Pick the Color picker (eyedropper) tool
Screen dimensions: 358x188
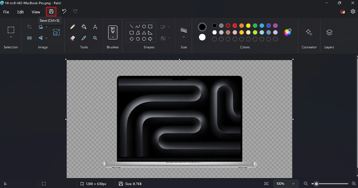[x=84, y=38]
